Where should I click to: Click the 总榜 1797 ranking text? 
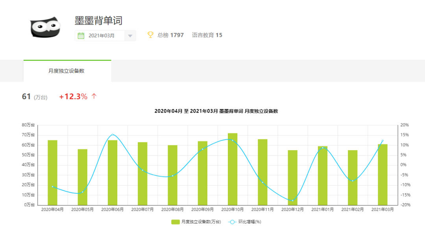[x=170, y=35]
